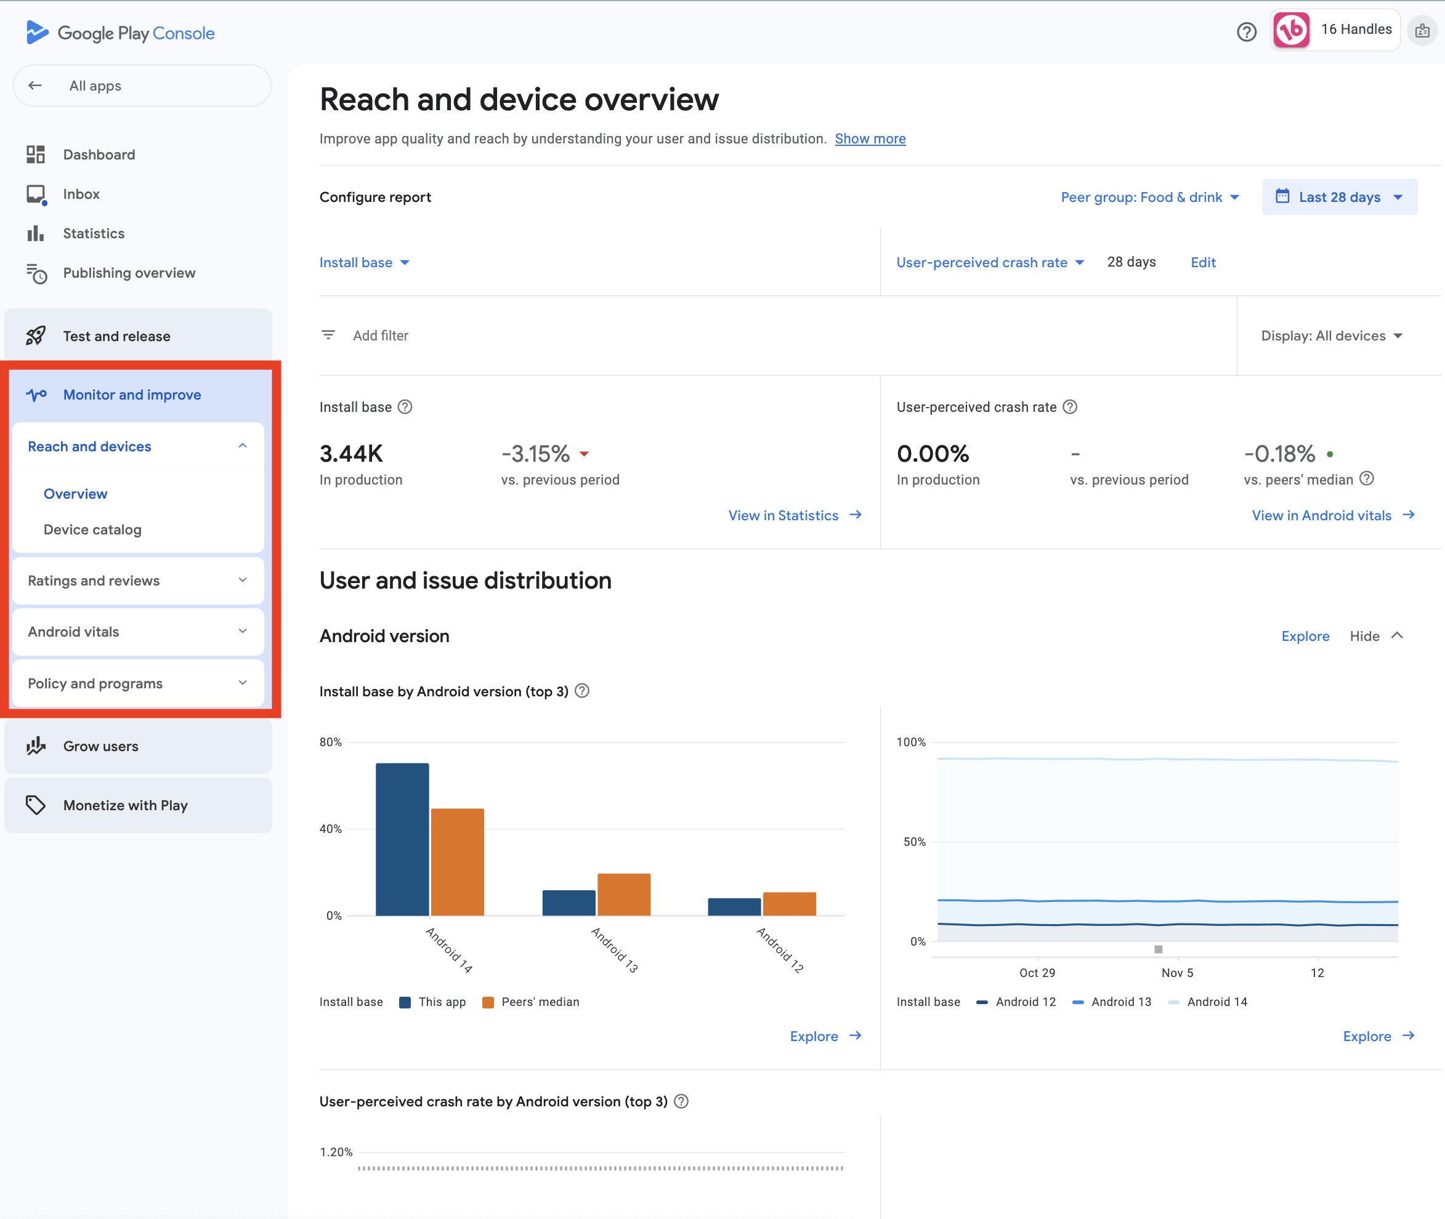This screenshot has height=1219, width=1445.
Task: Click the Inbox icon in sidebar
Action: click(x=36, y=194)
